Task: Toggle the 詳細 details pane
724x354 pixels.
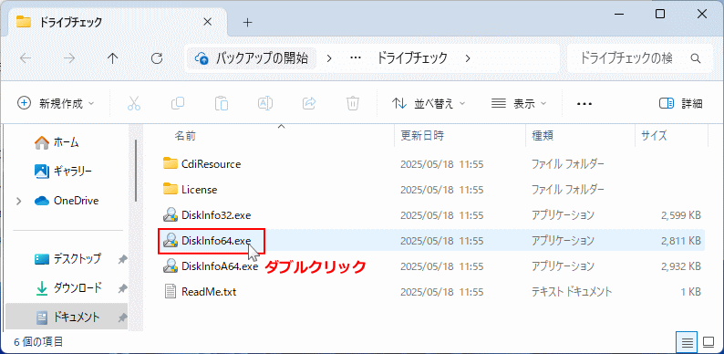Action: pyautogui.click(x=681, y=103)
